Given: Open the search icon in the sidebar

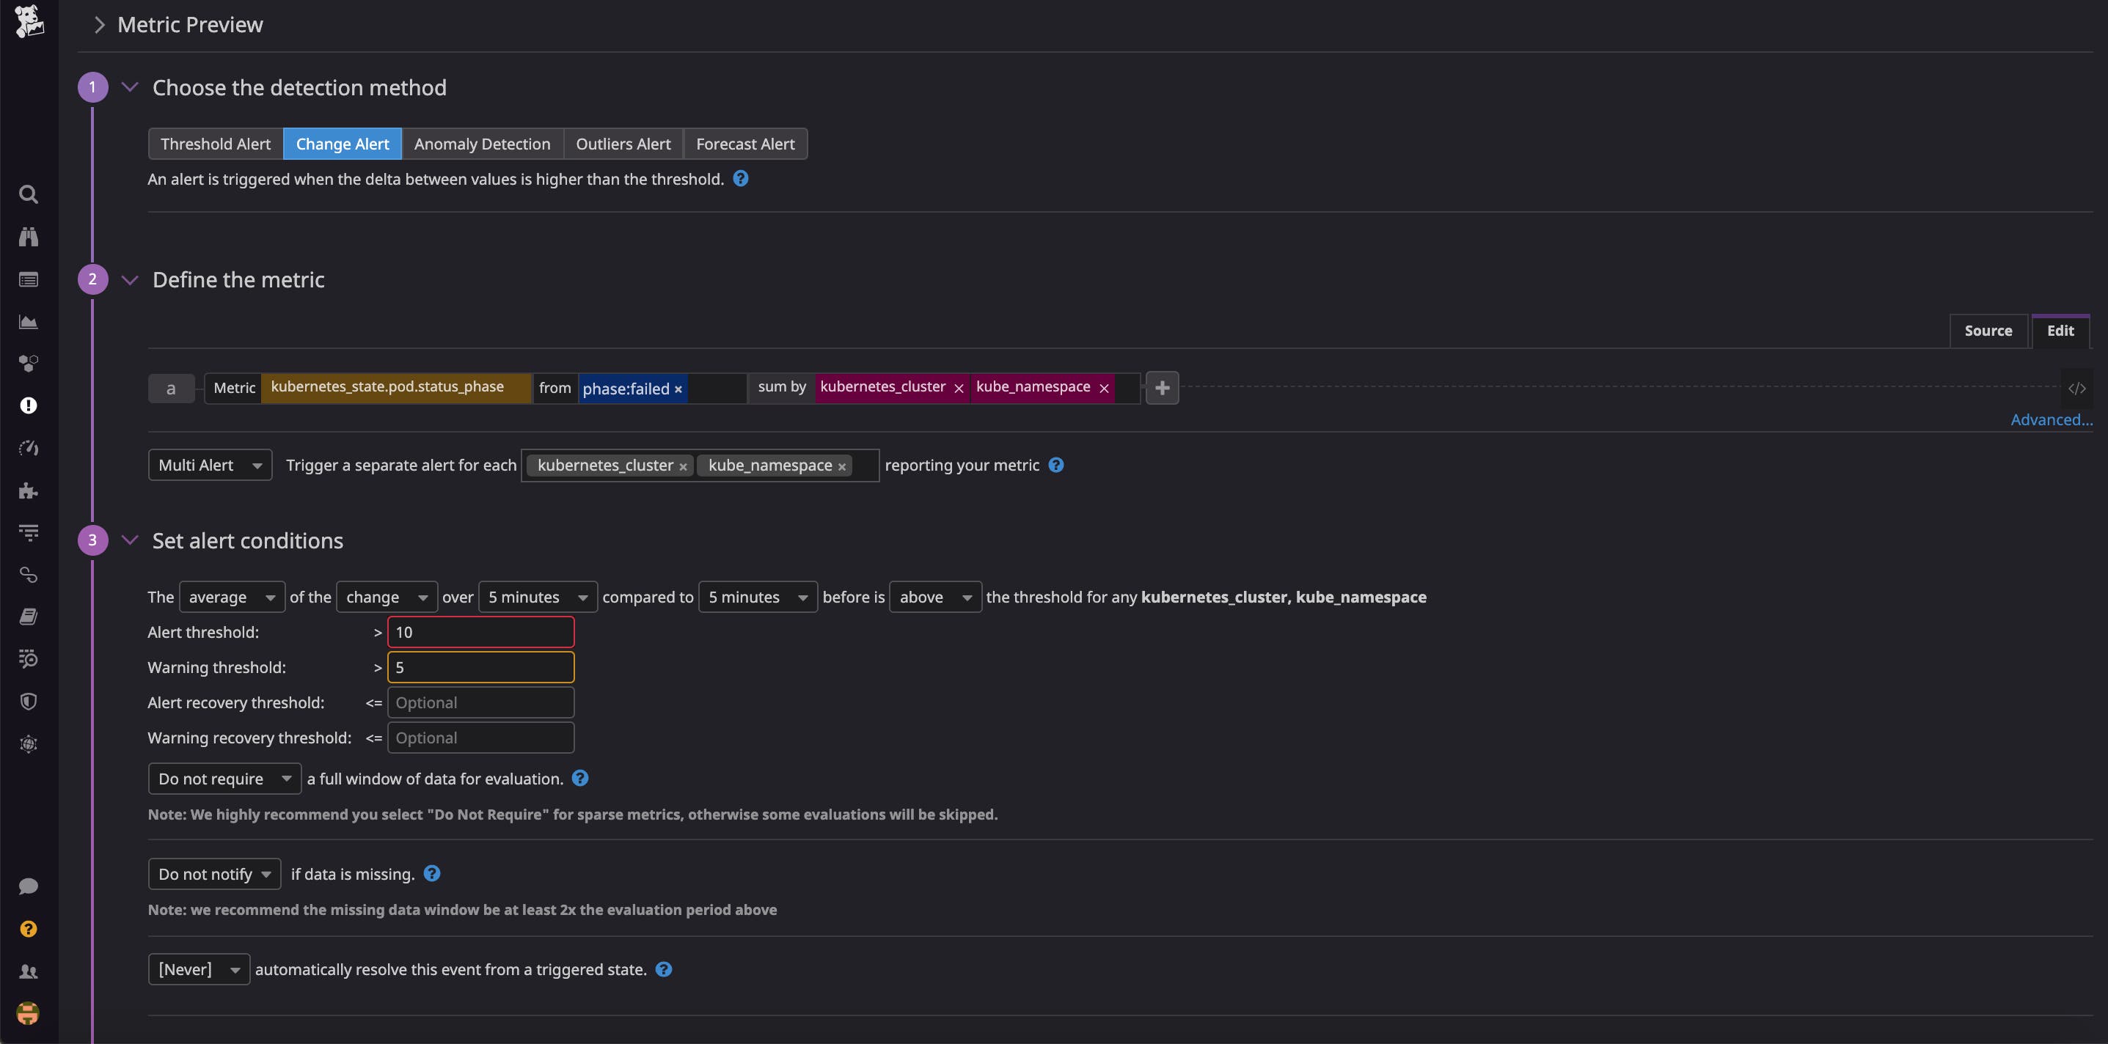Looking at the screenshot, I should [29, 194].
